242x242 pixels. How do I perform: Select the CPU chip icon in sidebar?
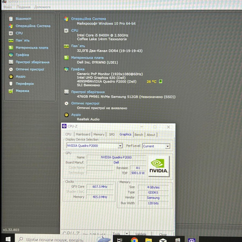pyautogui.click(x=11, y=33)
